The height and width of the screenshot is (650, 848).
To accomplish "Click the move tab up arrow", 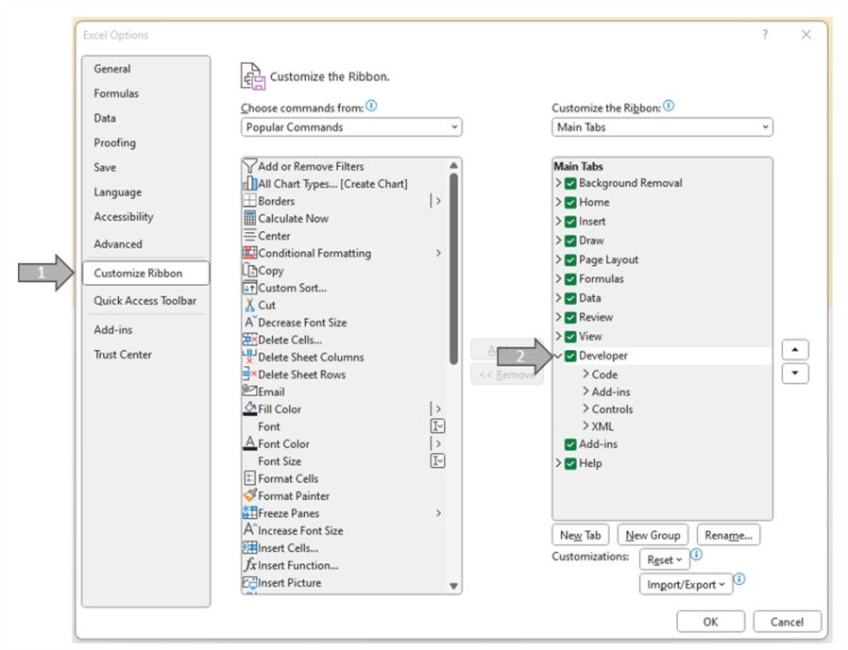I will coord(795,348).
